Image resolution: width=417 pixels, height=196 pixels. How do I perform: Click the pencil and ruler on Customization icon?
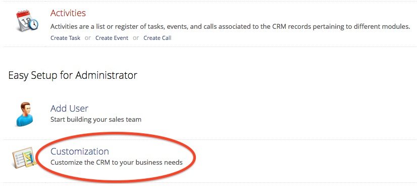pos(31,159)
